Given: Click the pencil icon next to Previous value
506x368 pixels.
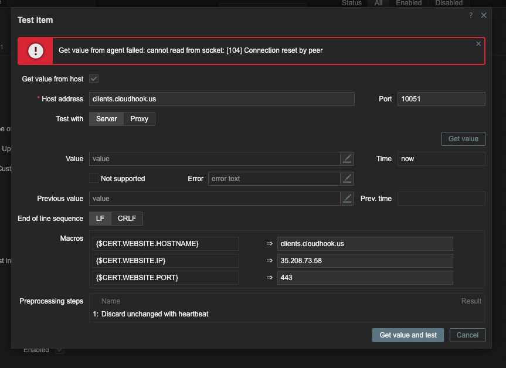Looking at the screenshot, I should click(x=347, y=199).
